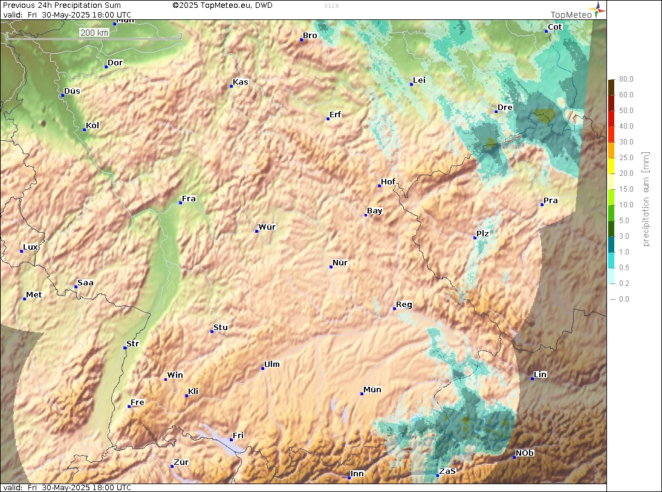Viewport: 662px width, 492px height.
Task: Click the Stu city marker
Action: [212, 331]
